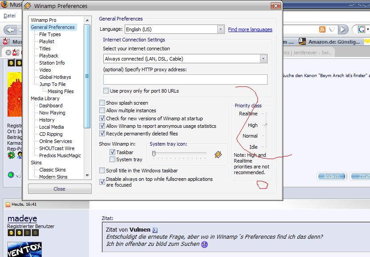
Task: Click the Firefox back arrow button
Action: 10,30
